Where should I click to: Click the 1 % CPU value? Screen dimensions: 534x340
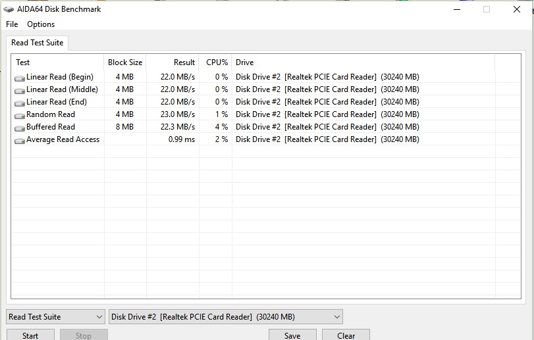point(221,114)
